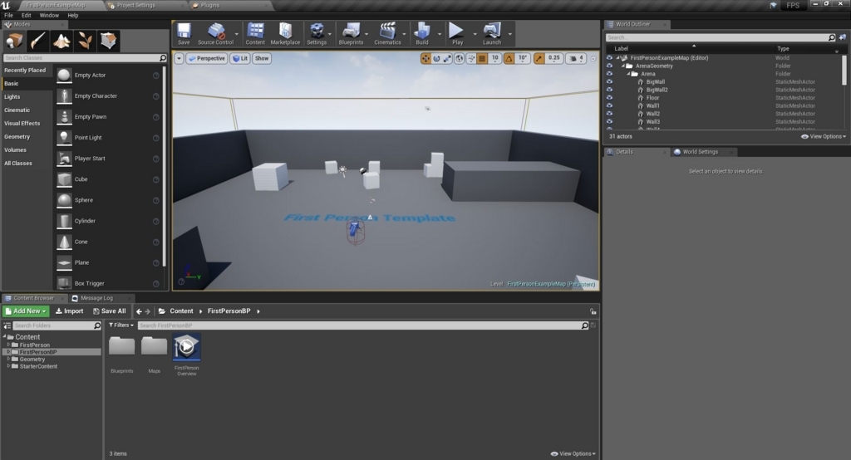
Task: Toggle visibility of Floor actor
Action: (x=609, y=98)
